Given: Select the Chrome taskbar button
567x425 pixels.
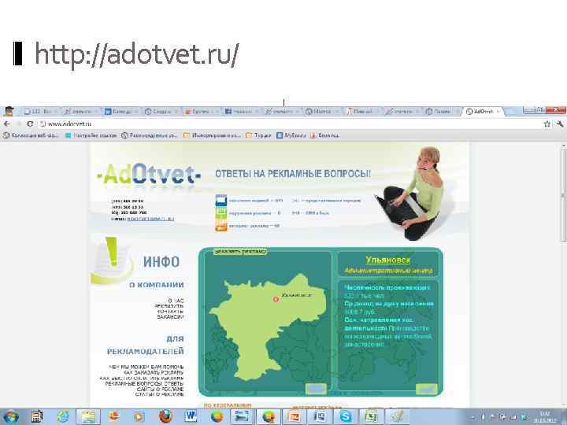Looking at the screenshot, I should [x=269, y=417].
